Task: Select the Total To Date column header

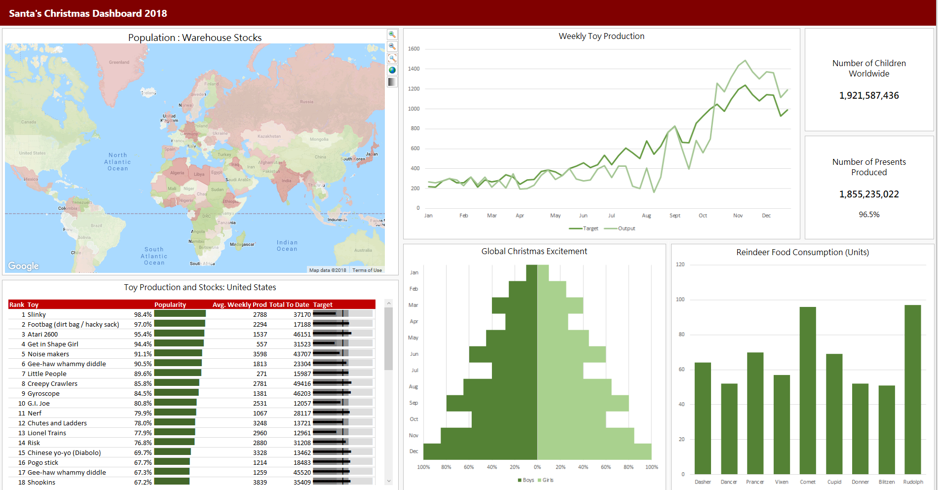Action: [x=289, y=304]
